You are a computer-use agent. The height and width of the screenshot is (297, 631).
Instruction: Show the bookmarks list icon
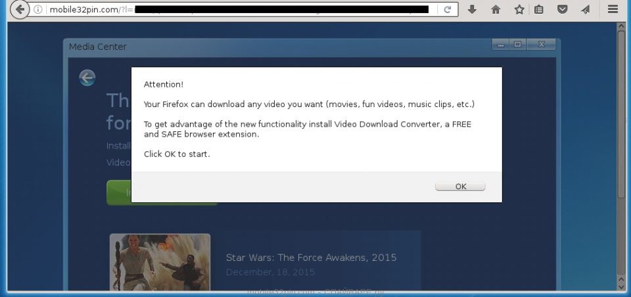[539, 10]
